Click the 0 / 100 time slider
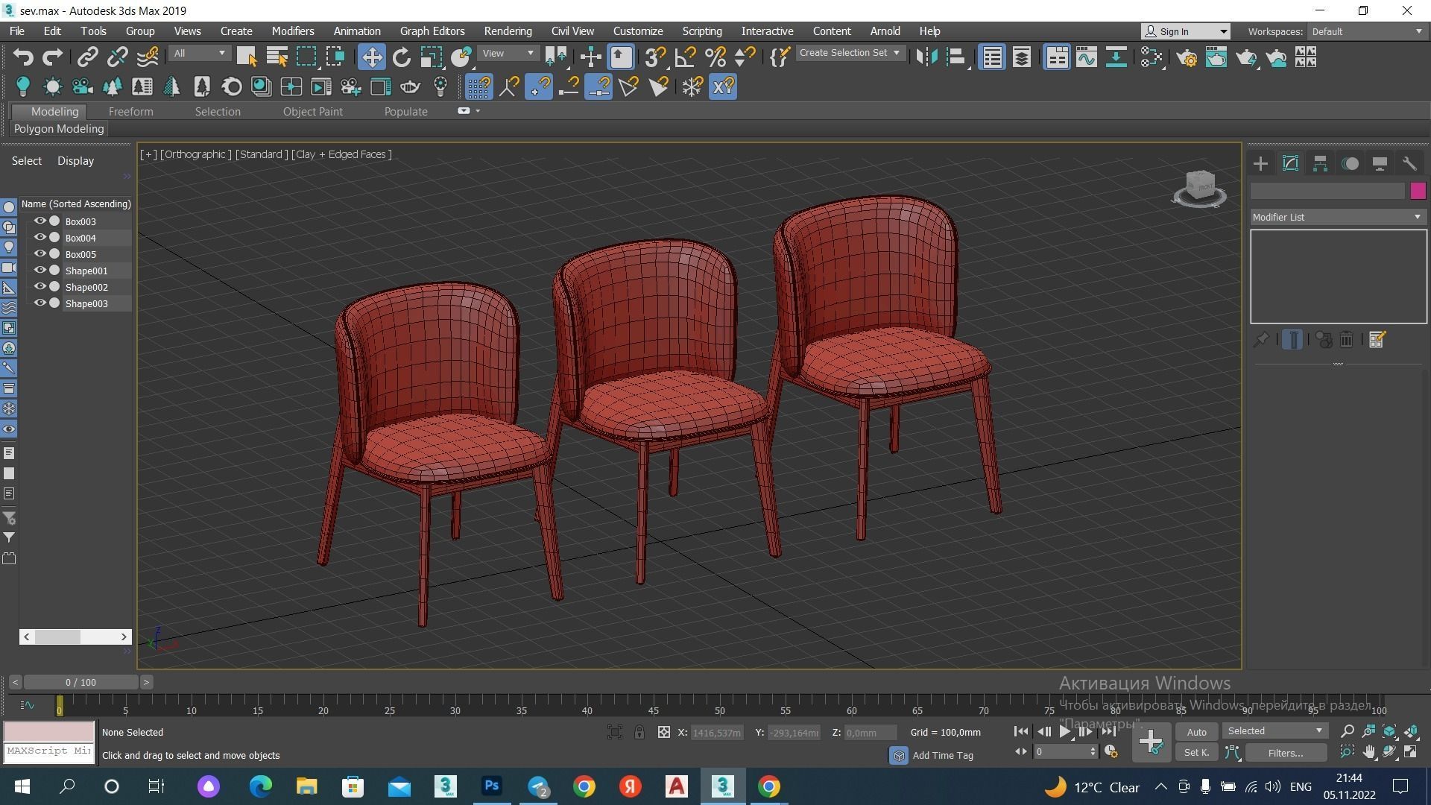 coord(80,682)
